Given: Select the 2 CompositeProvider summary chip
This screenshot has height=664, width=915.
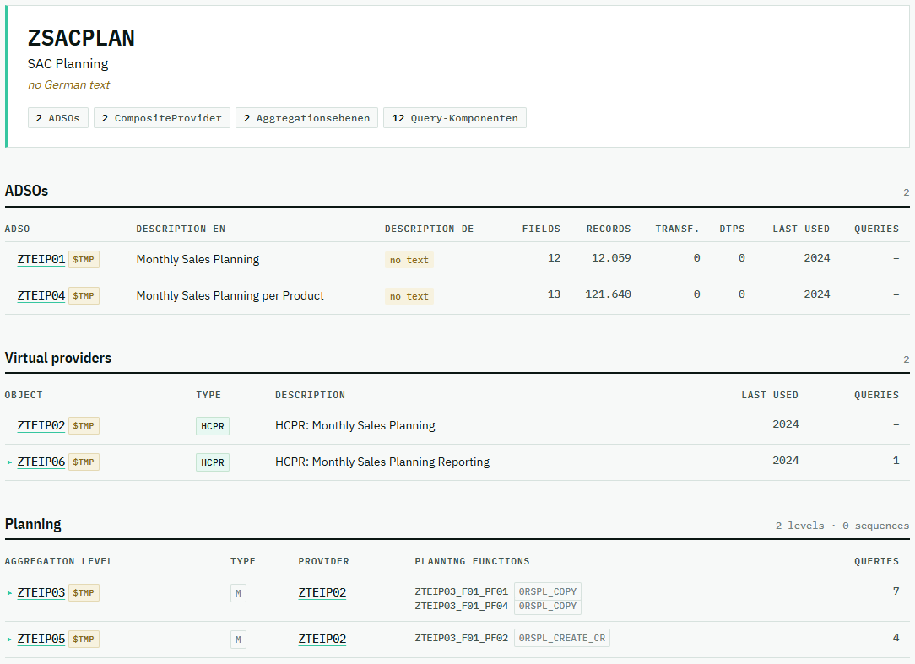Looking at the screenshot, I should [161, 118].
